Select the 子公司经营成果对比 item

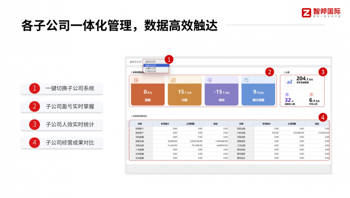click(70, 142)
